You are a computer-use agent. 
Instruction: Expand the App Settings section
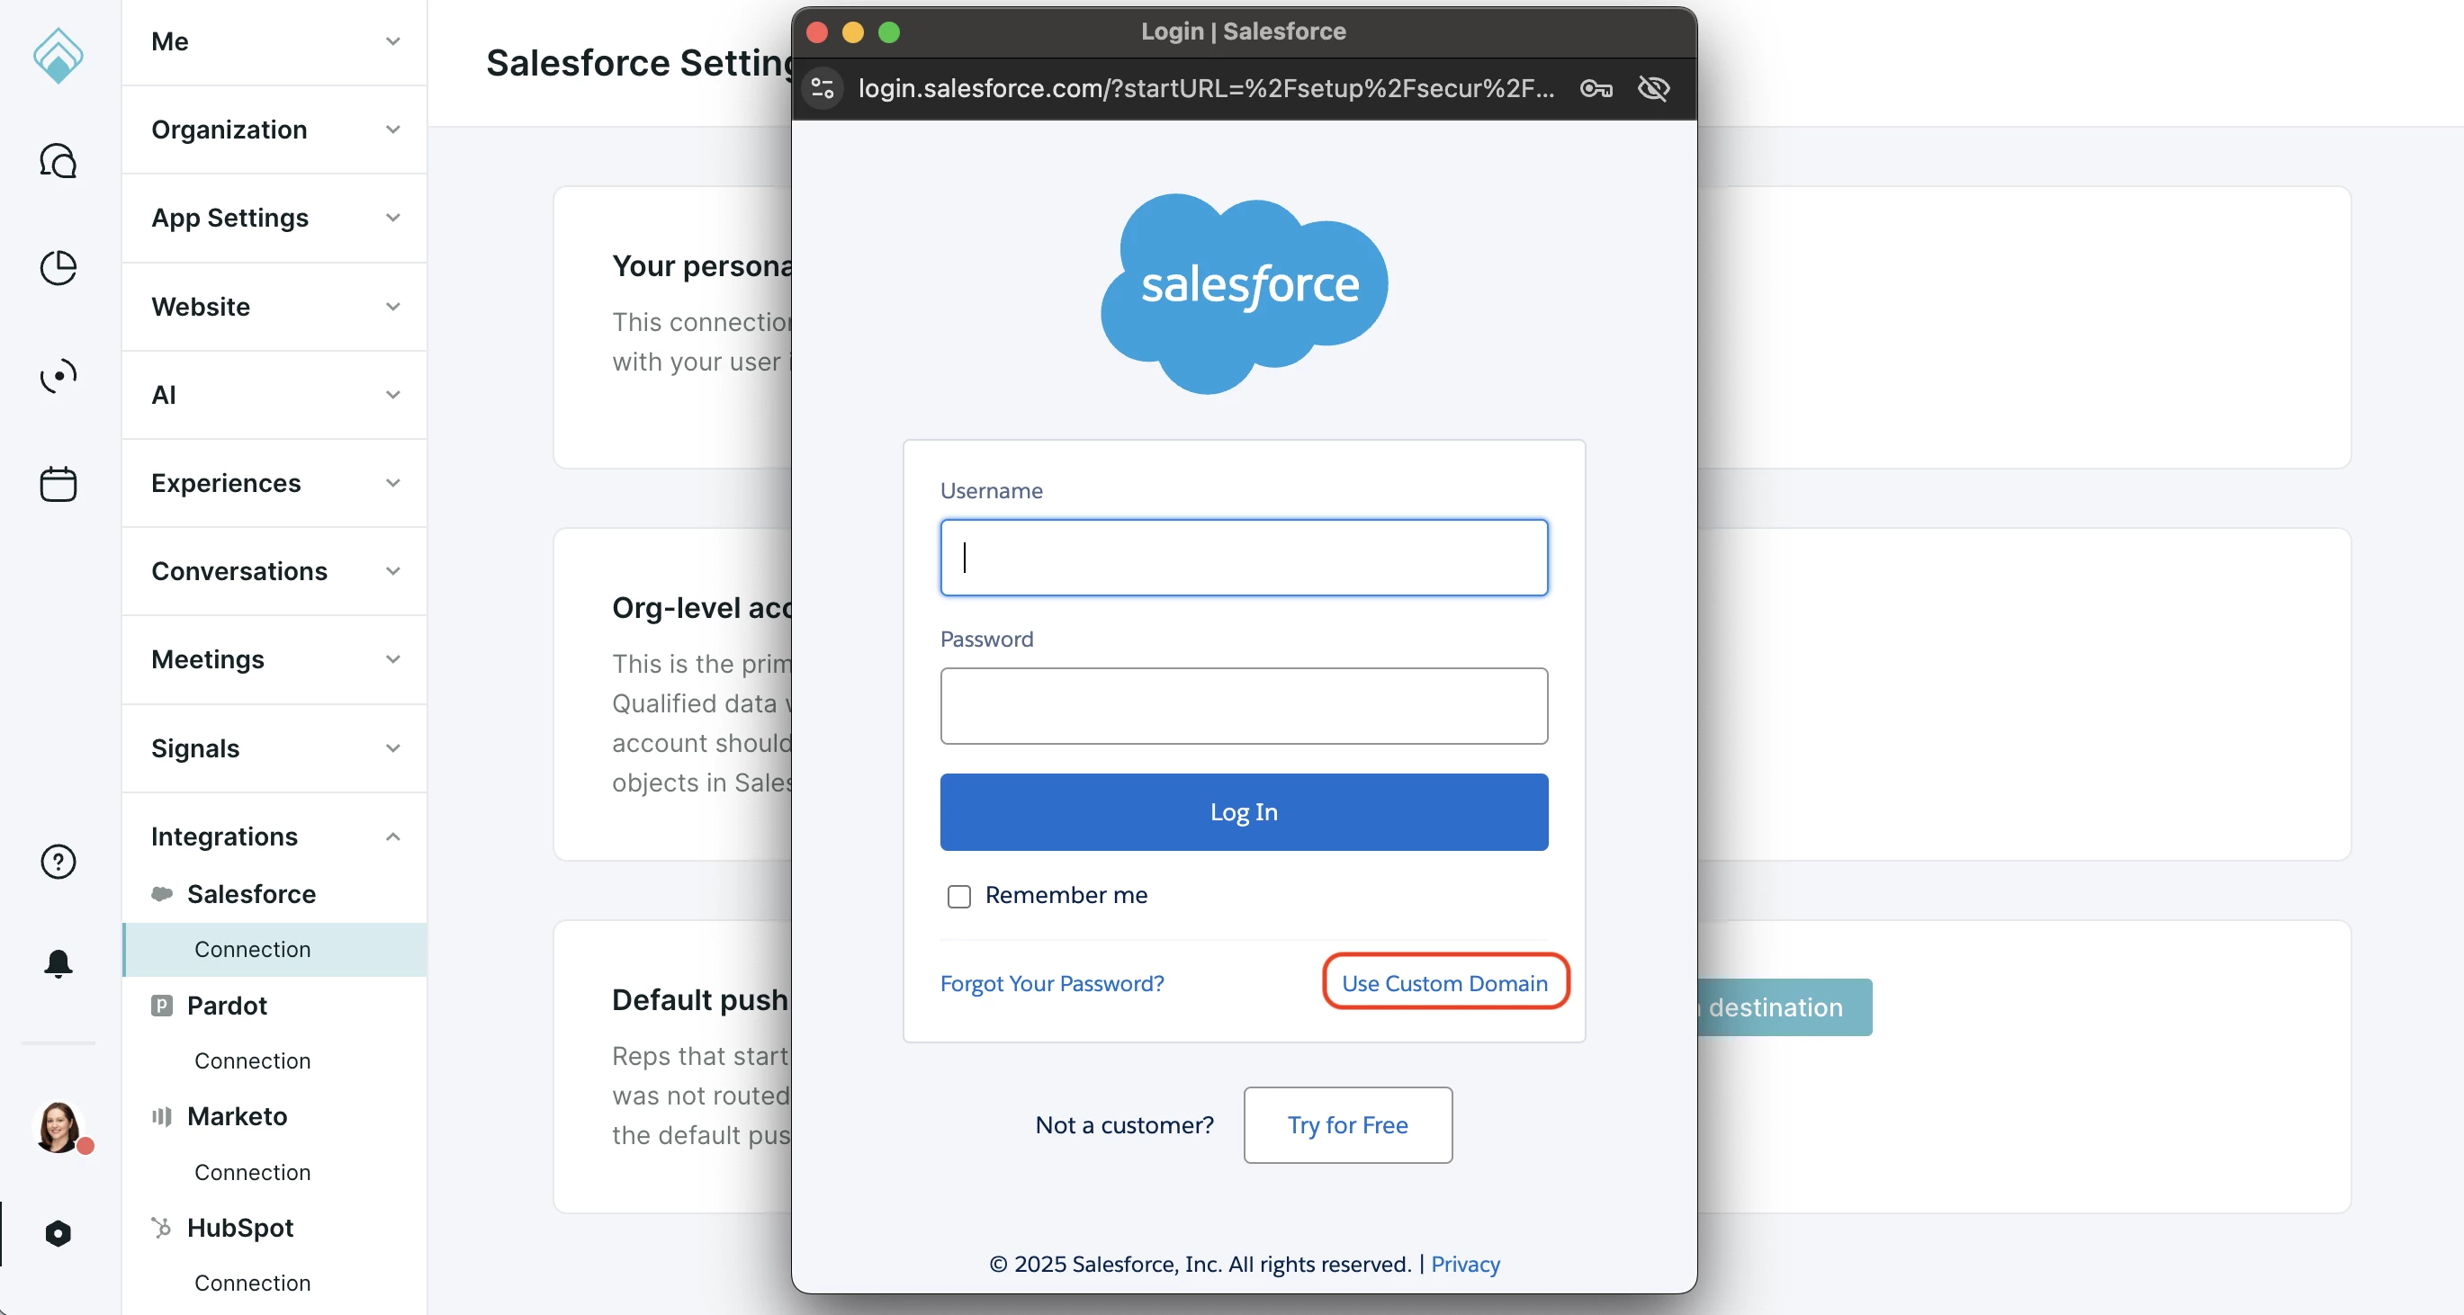click(x=274, y=218)
